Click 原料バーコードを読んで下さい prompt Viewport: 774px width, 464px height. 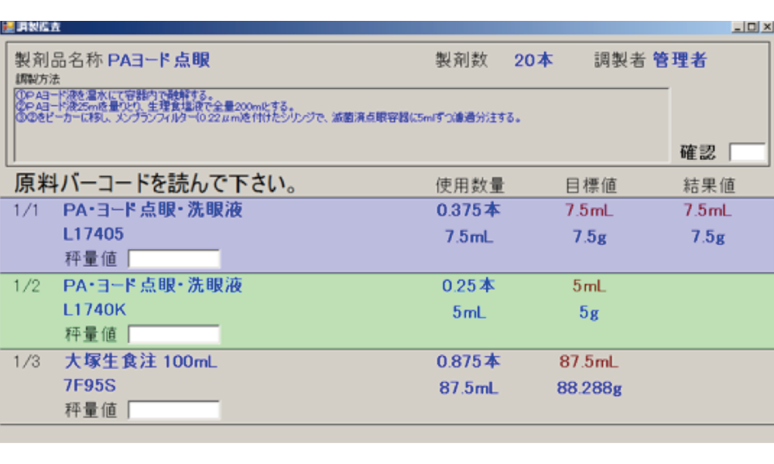pyautogui.click(x=155, y=183)
